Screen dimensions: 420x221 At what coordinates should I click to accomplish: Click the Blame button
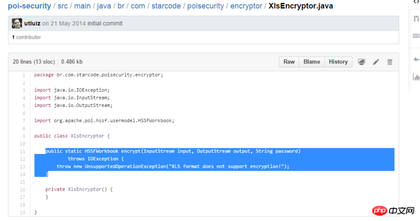311,62
